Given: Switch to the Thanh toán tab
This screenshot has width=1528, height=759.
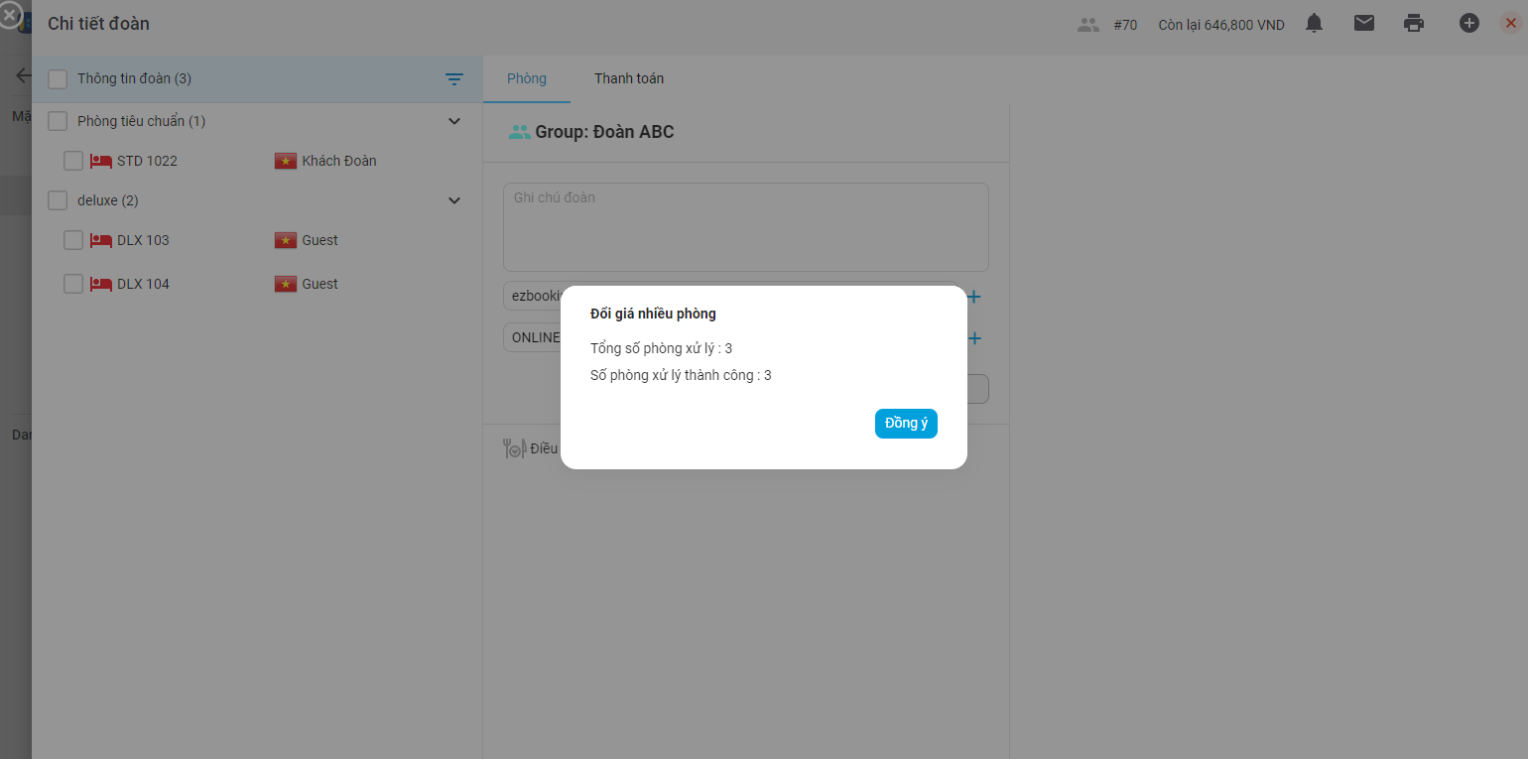Looking at the screenshot, I should 629,78.
